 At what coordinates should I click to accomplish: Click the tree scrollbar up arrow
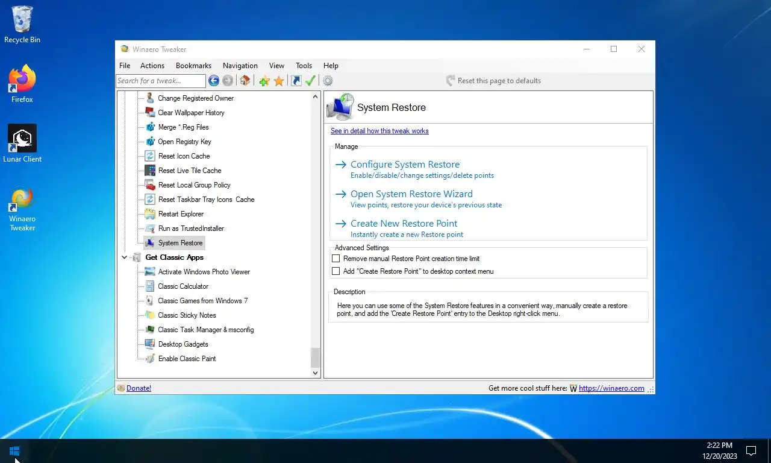(315, 96)
